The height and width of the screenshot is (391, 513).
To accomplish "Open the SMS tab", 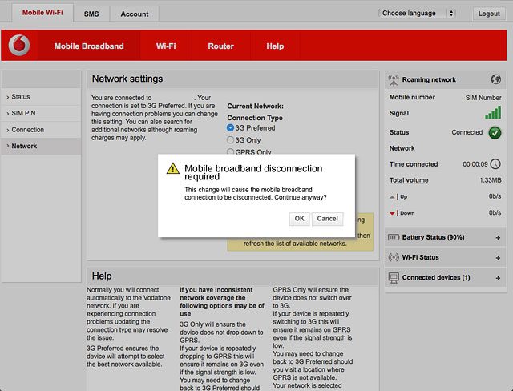I will 91,14.
